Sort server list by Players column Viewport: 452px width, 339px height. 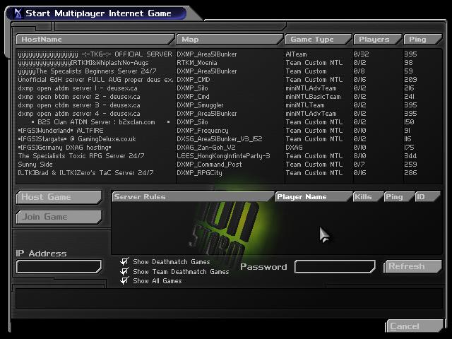pyautogui.click(x=378, y=40)
